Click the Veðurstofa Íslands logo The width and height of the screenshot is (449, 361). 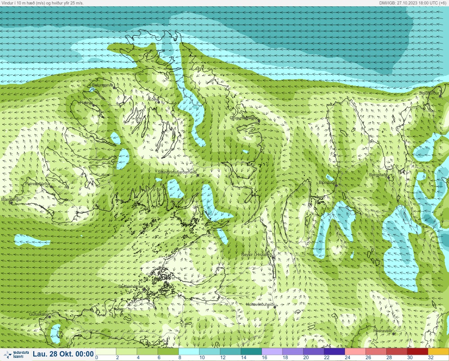pyautogui.click(x=16, y=354)
